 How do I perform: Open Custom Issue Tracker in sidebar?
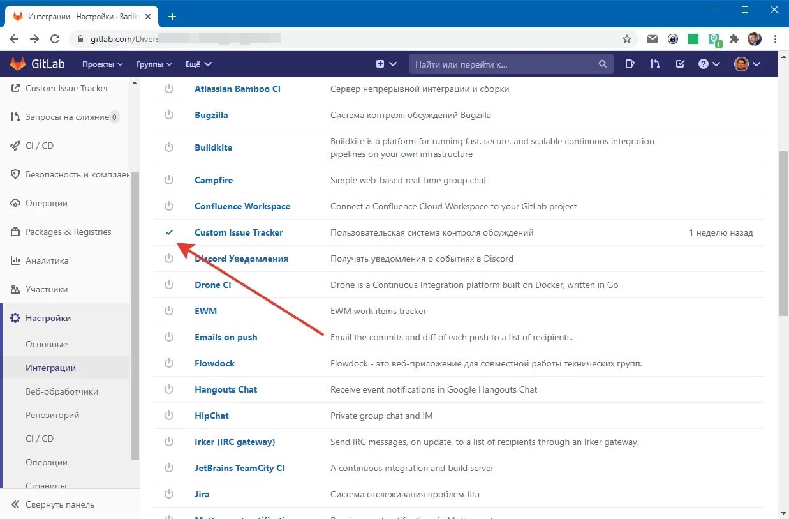pyautogui.click(x=66, y=88)
